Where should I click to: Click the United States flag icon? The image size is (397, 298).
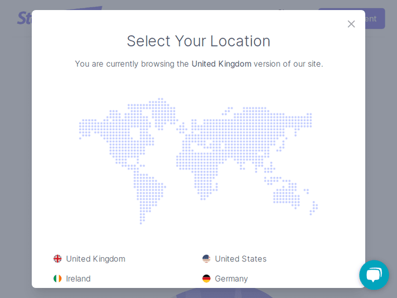[206, 259]
